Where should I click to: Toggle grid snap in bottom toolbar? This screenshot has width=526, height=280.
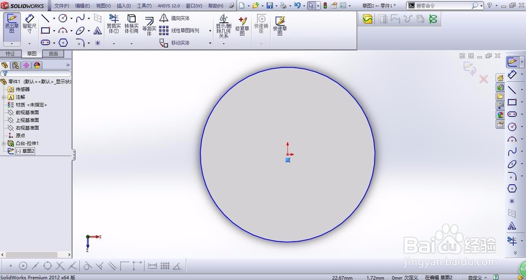165,266
